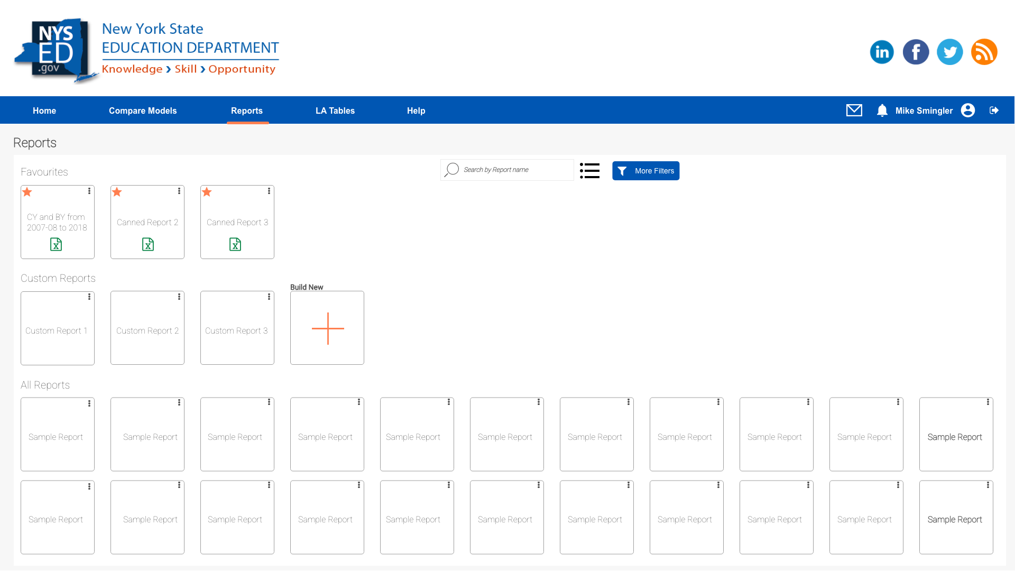The image size is (1015, 571).
Task: Unfavourite Canned Report 3 star
Action: tap(207, 192)
